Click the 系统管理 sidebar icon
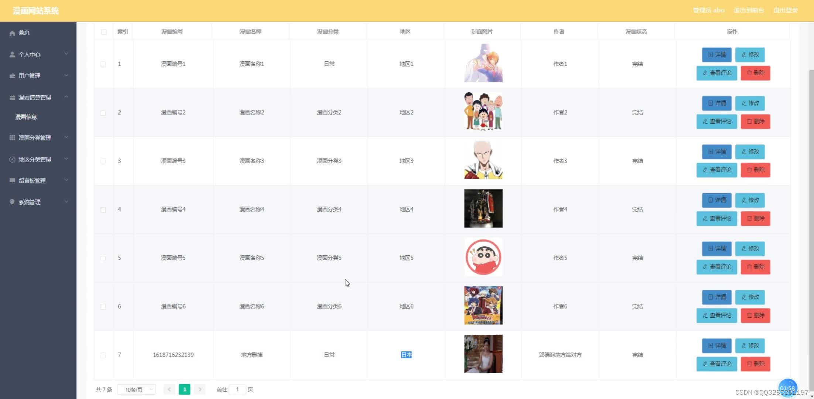The width and height of the screenshot is (814, 399). (12, 202)
